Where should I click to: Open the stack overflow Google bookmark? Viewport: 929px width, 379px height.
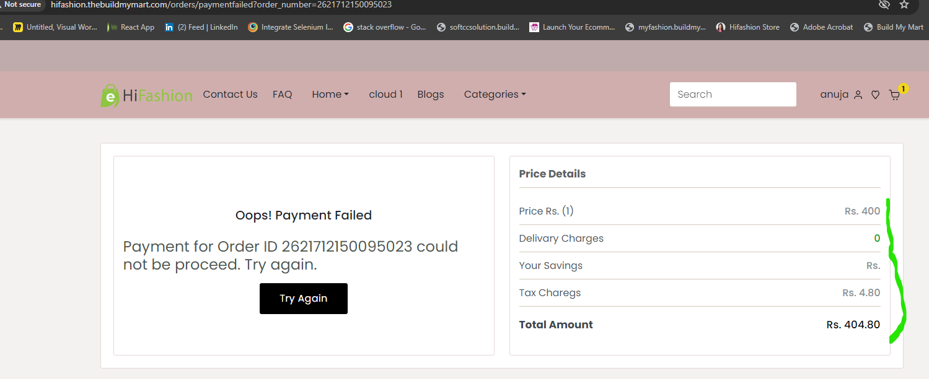pos(385,27)
